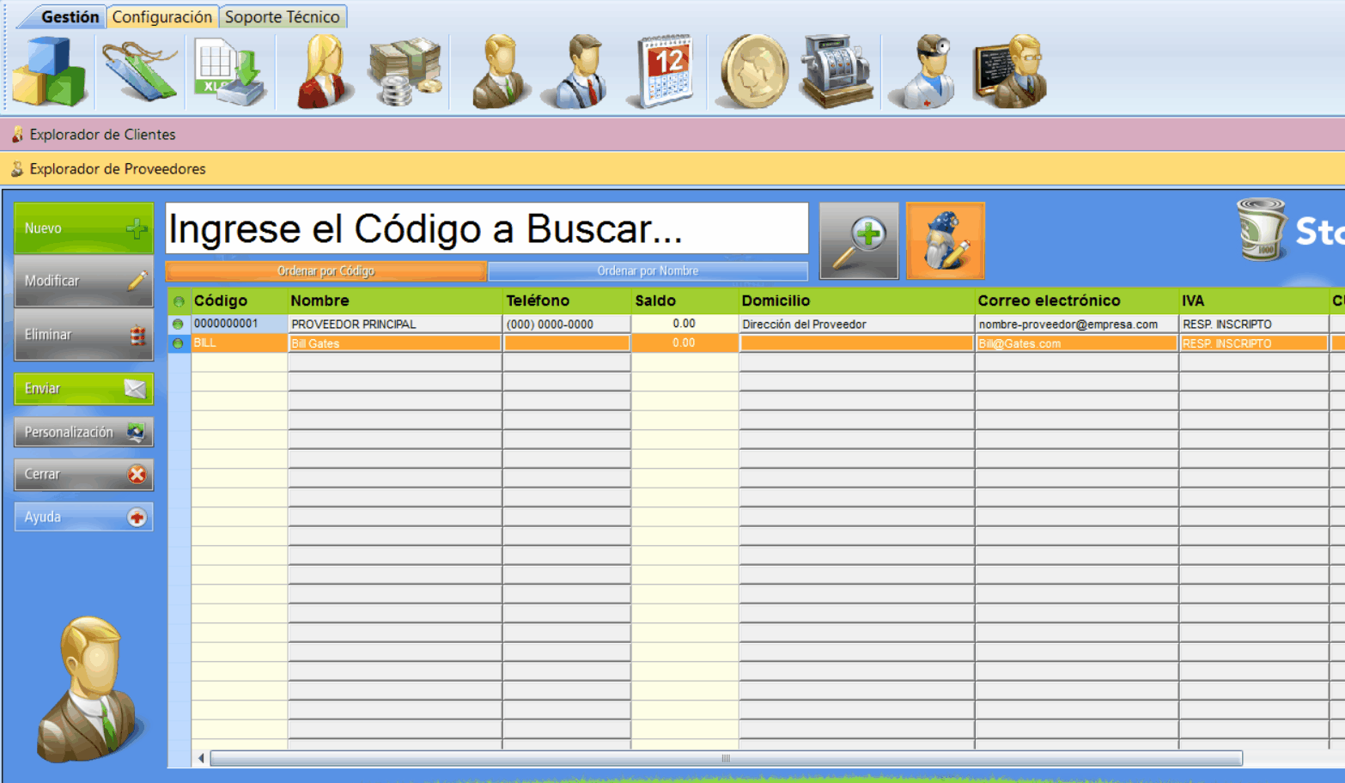Viewport: 1345px width, 783px height.
Task: Click the Nuevo button
Action: click(x=83, y=228)
